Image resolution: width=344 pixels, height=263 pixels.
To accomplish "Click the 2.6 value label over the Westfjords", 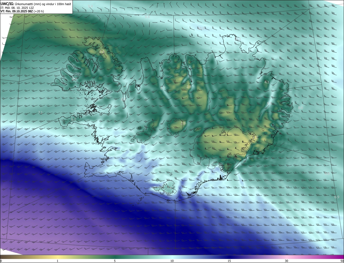I will click(x=102, y=52).
